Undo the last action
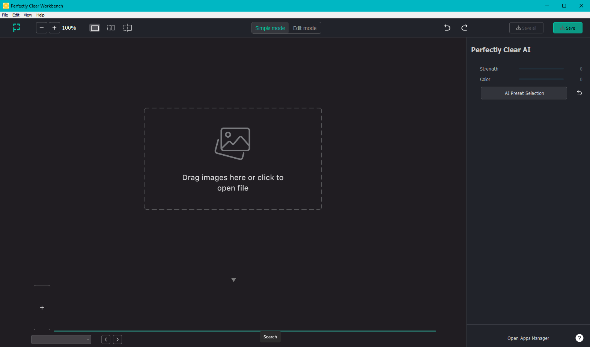This screenshot has width=590, height=347. [447, 28]
